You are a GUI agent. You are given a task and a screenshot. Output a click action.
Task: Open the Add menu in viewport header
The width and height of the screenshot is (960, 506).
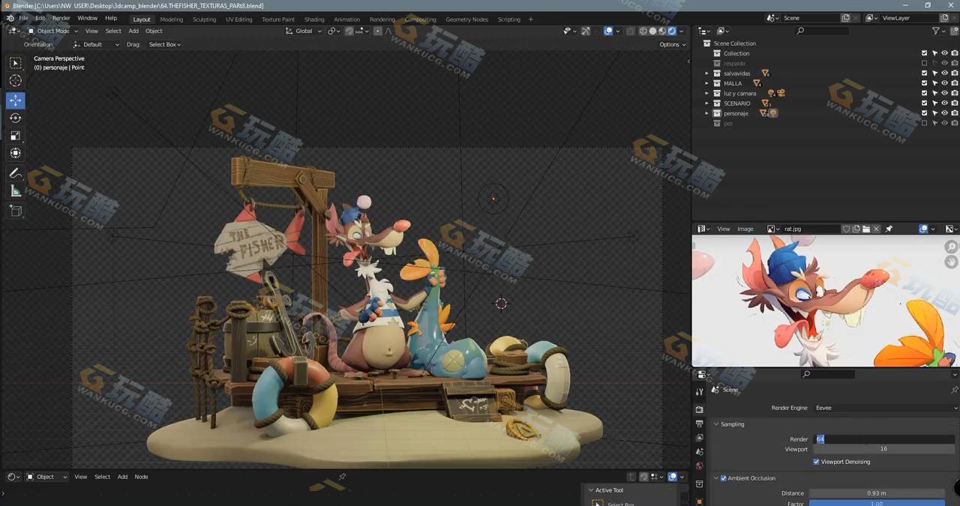[x=133, y=31]
